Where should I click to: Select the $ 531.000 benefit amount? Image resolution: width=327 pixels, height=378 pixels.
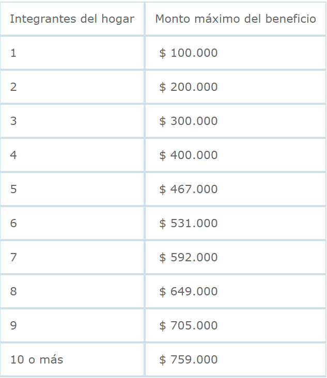pos(189,224)
